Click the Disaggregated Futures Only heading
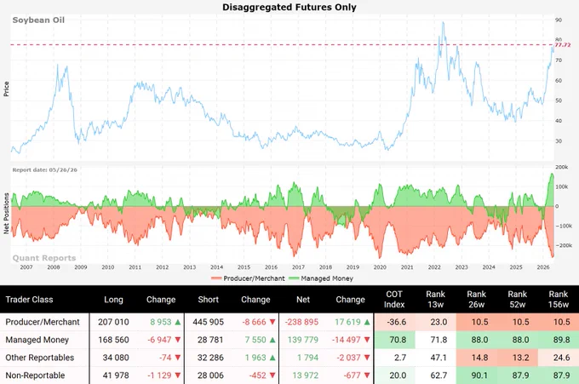 click(289, 7)
